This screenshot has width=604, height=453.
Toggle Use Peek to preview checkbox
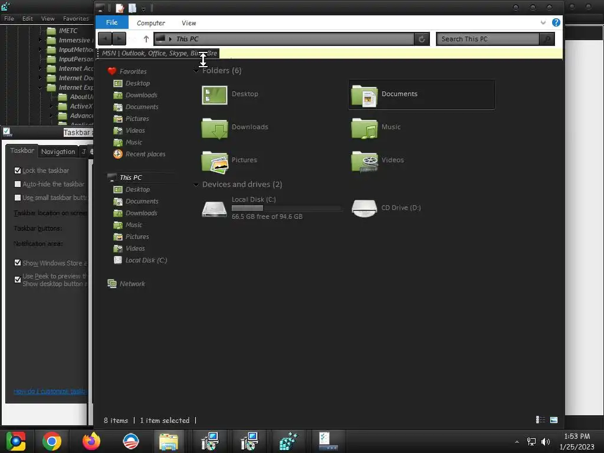tap(17, 280)
